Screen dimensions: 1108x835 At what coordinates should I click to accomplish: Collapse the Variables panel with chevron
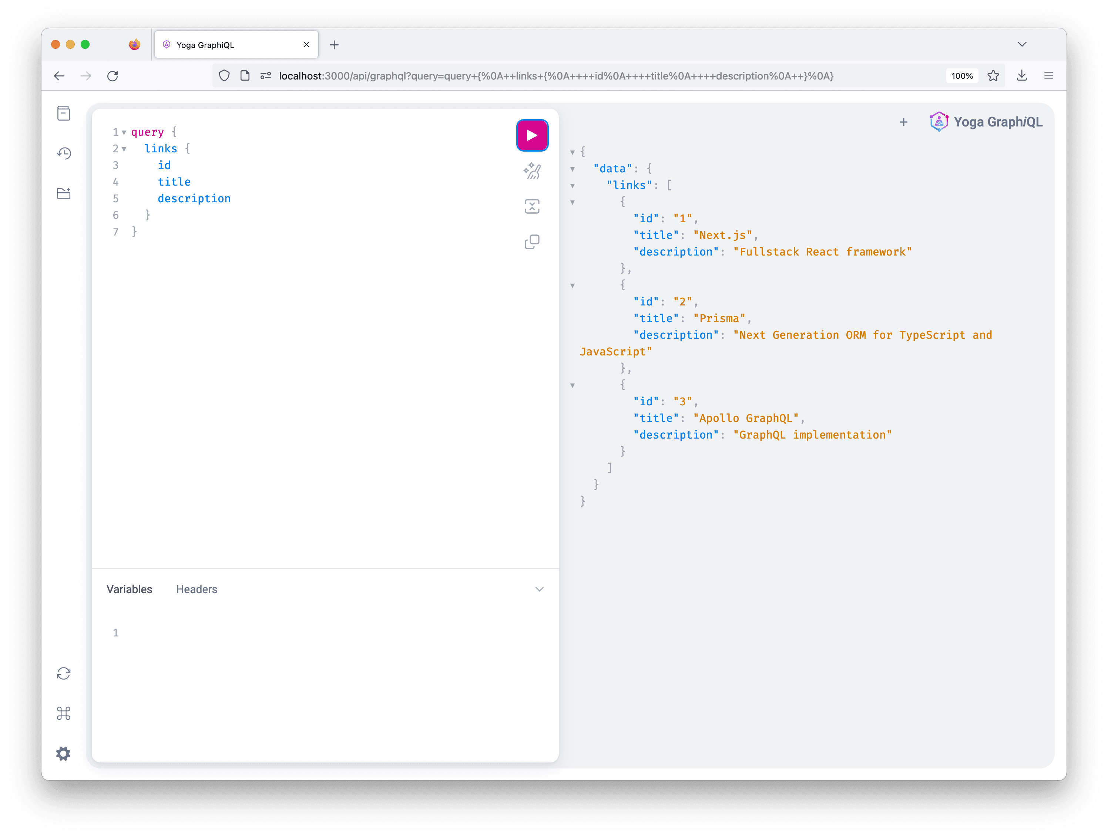click(540, 589)
